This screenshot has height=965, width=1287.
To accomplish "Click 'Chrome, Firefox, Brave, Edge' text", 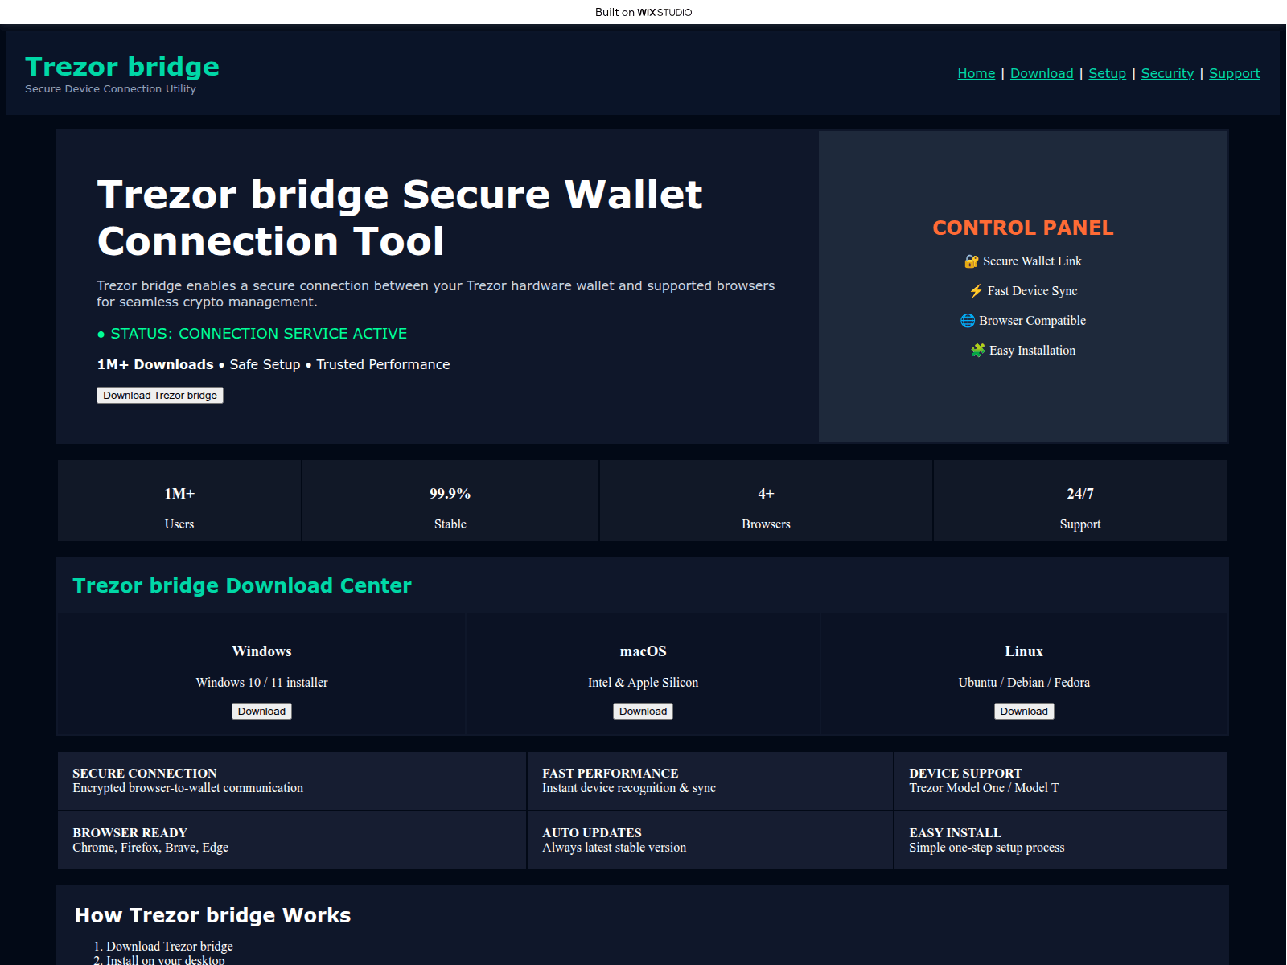I will click(150, 848).
